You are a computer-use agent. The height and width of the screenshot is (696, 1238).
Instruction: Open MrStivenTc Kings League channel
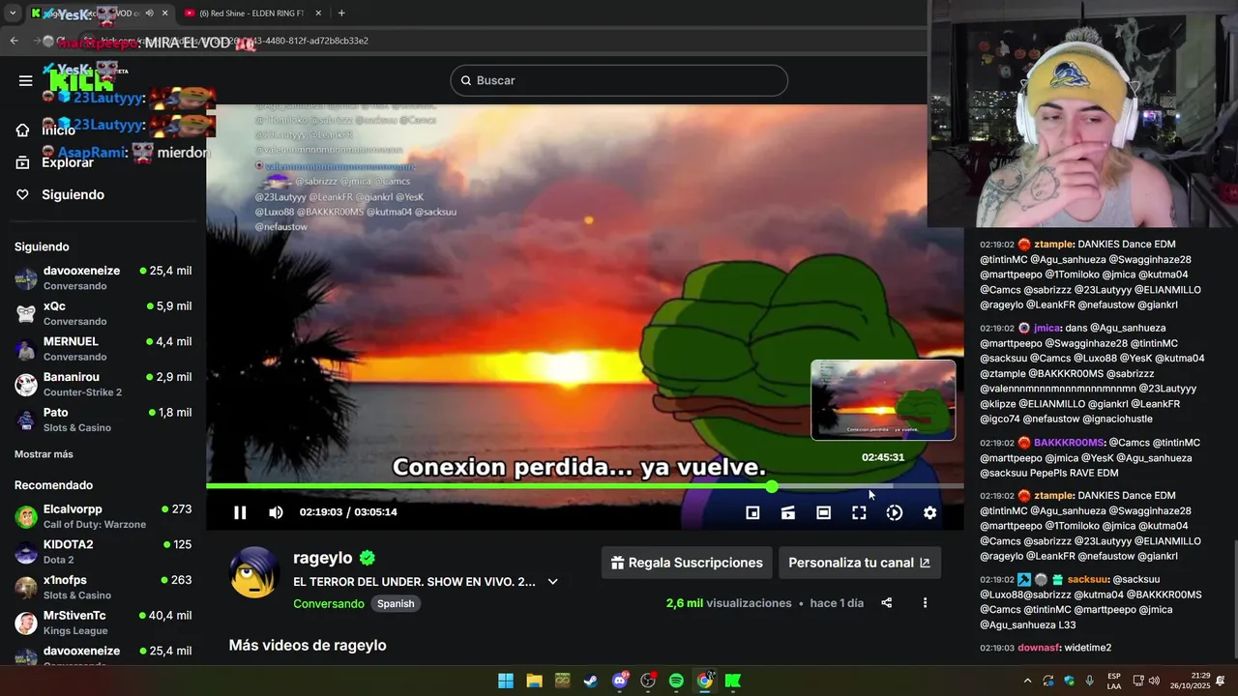(x=103, y=623)
